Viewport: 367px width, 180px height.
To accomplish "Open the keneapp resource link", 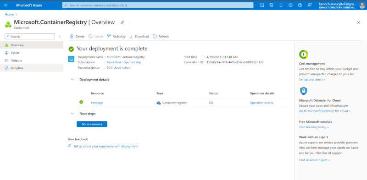I will tap(97, 103).
